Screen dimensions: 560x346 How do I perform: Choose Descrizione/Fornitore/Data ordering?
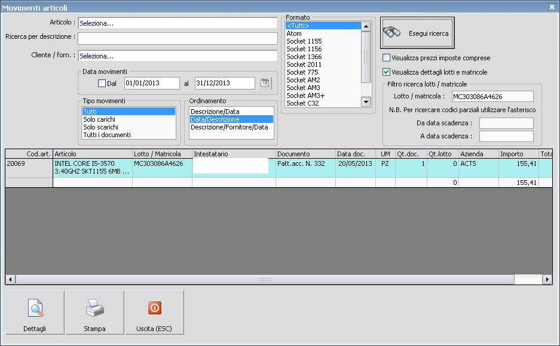pos(231,127)
